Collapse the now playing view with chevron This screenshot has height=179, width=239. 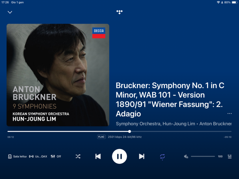tap(10, 12)
